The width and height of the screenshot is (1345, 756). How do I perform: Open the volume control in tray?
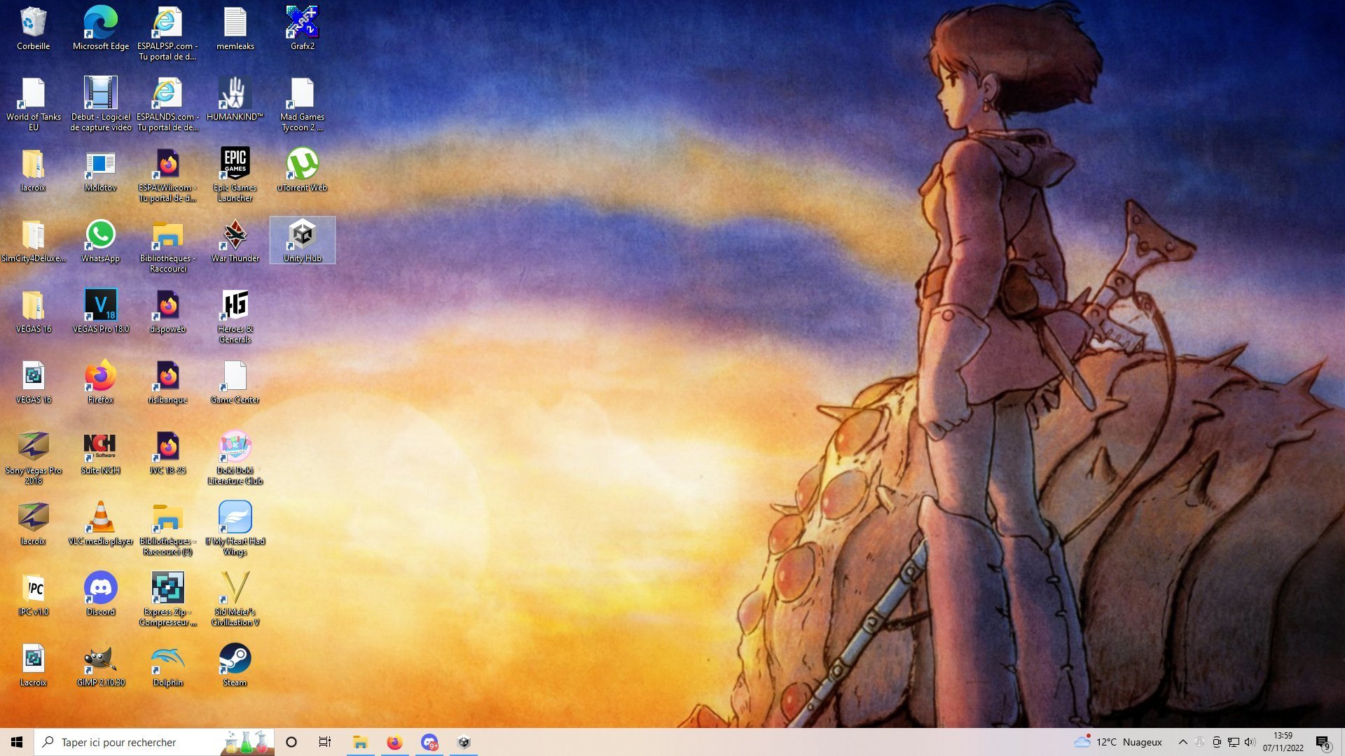click(x=1250, y=742)
